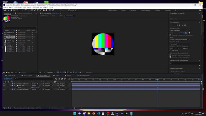The height and width of the screenshot is (116, 206).
Task: Select the Selection arrow tool
Action: point(8,10)
